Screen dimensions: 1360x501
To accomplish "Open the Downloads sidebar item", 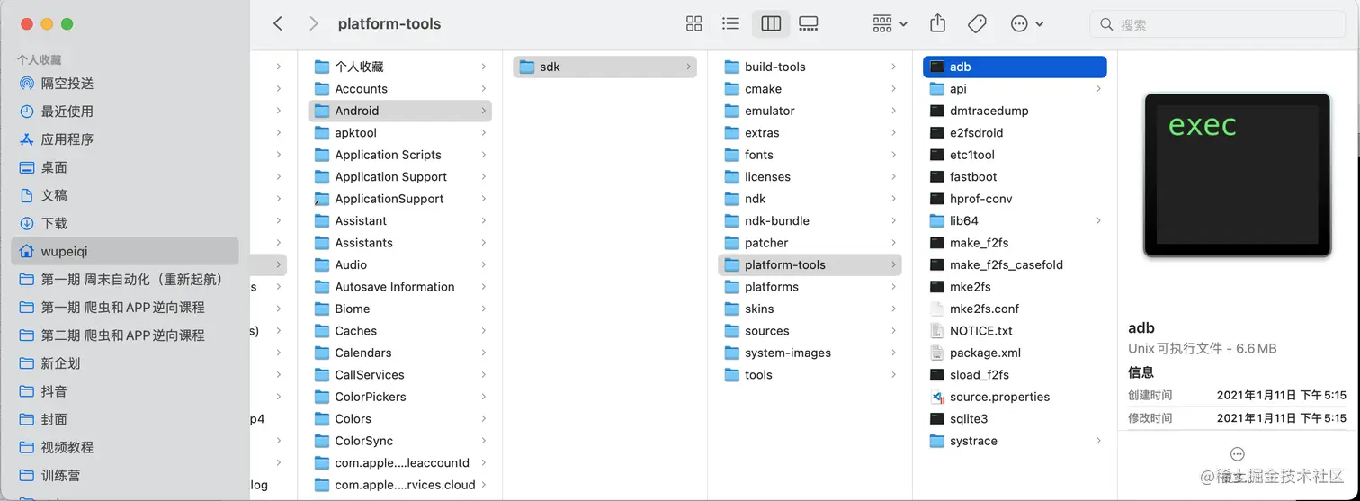I will 54,223.
